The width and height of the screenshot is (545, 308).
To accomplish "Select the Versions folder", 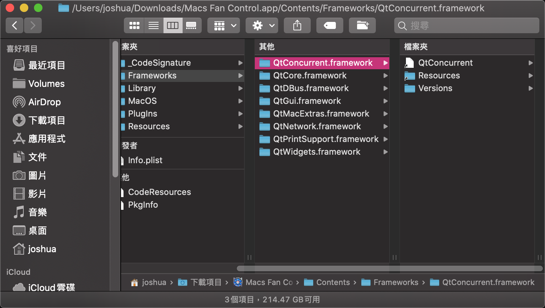I will 467,88.
